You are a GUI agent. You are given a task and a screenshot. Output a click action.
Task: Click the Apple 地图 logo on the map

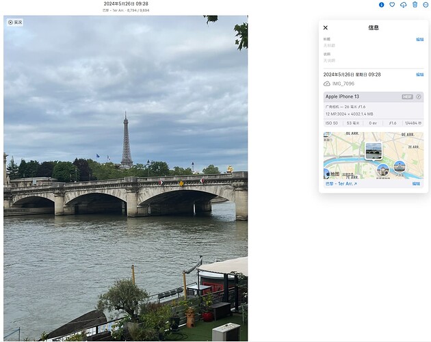(333, 174)
